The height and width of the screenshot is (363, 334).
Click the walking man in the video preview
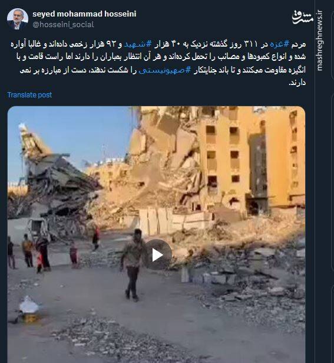click(132, 265)
